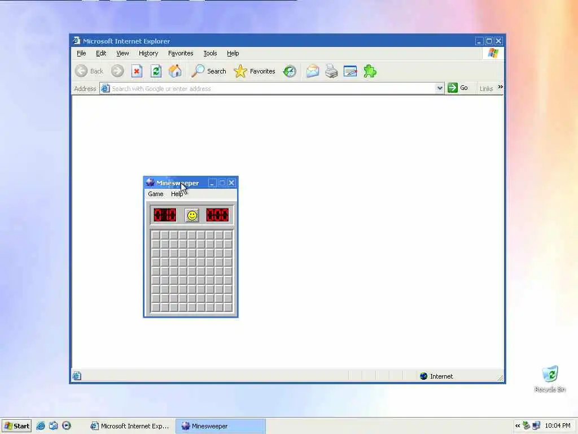Open the Start menu
Viewport: 578px width, 434px height.
(x=16, y=426)
